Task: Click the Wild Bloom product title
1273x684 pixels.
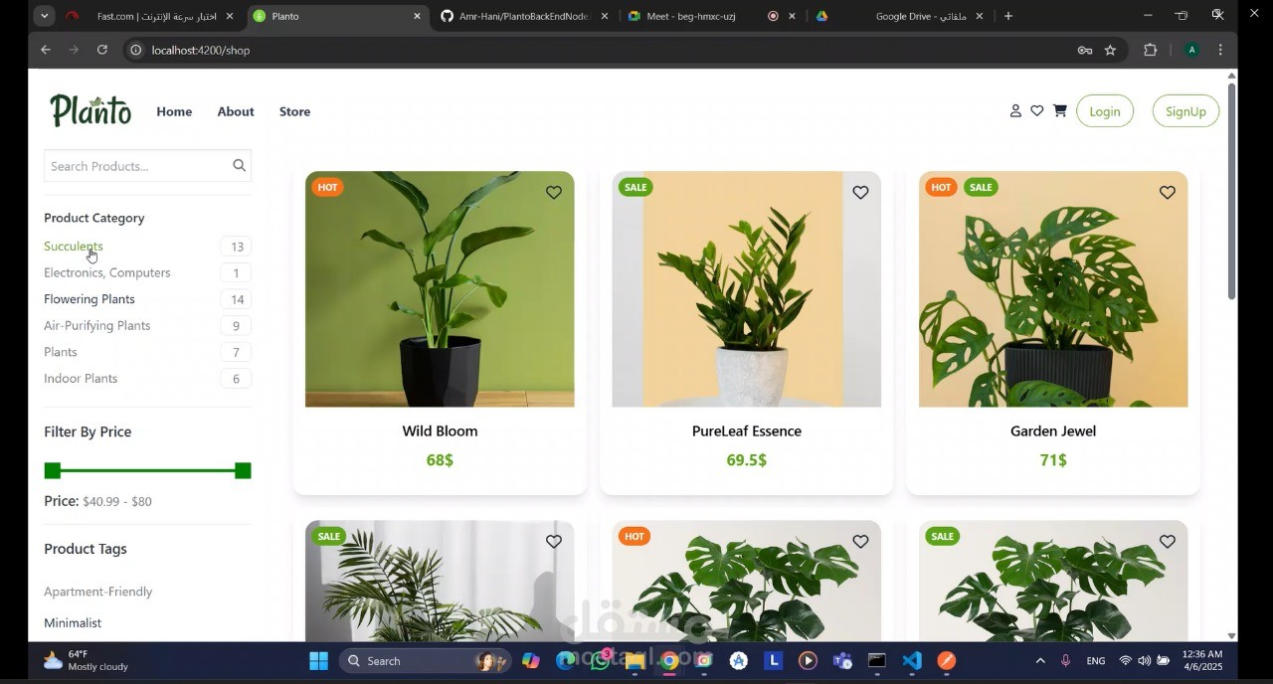Action: pyautogui.click(x=440, y=431)
